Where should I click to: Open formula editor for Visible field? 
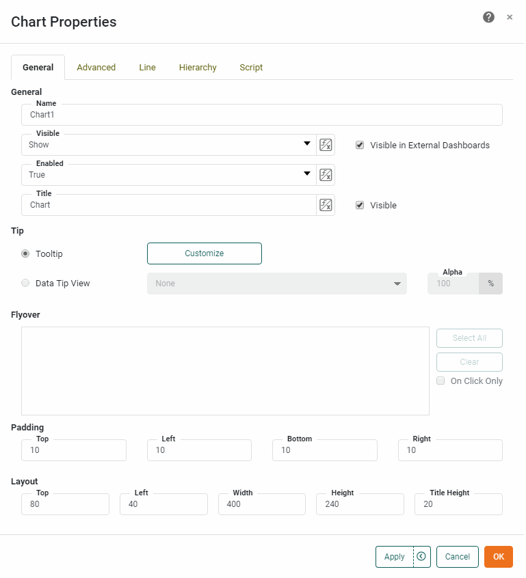click(x=326, y=145)
